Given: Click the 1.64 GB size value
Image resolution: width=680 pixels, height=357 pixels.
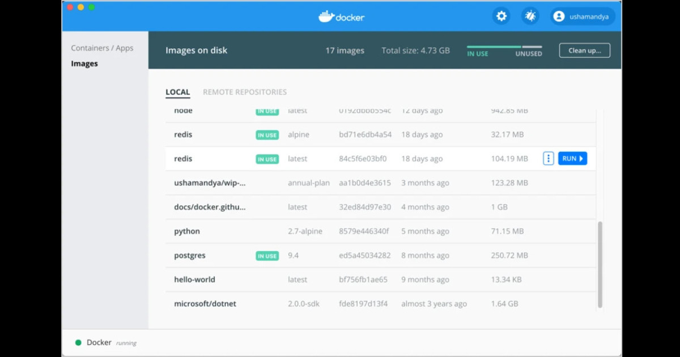Looking at the screenshot, I should pyautogui.click(x=504, y=304).
